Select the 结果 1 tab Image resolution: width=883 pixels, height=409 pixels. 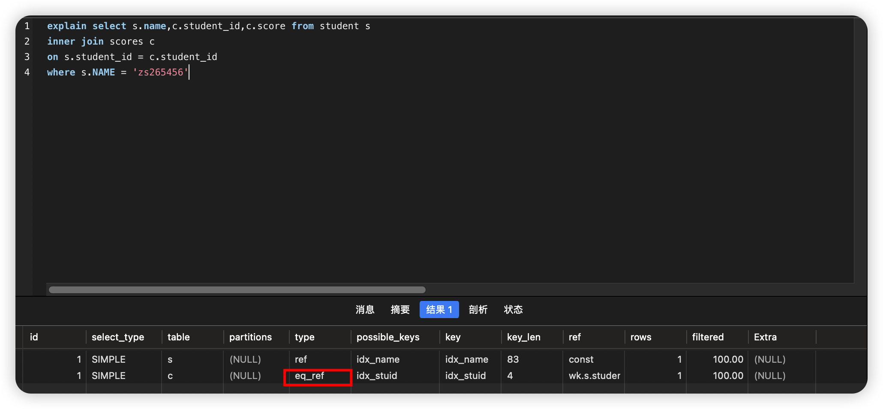pos(439,310)
